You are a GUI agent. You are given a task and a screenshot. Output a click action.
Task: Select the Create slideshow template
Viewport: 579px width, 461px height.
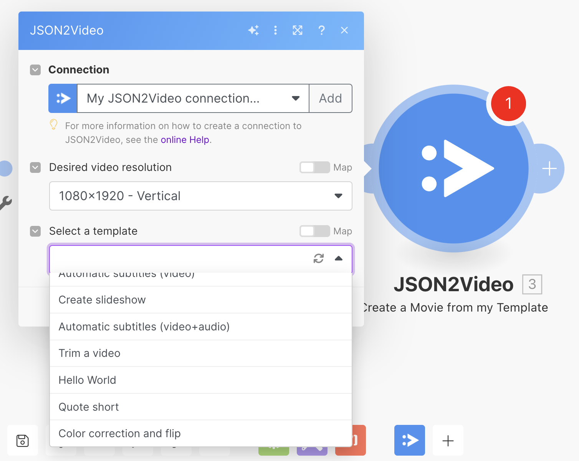coord(201,300)
